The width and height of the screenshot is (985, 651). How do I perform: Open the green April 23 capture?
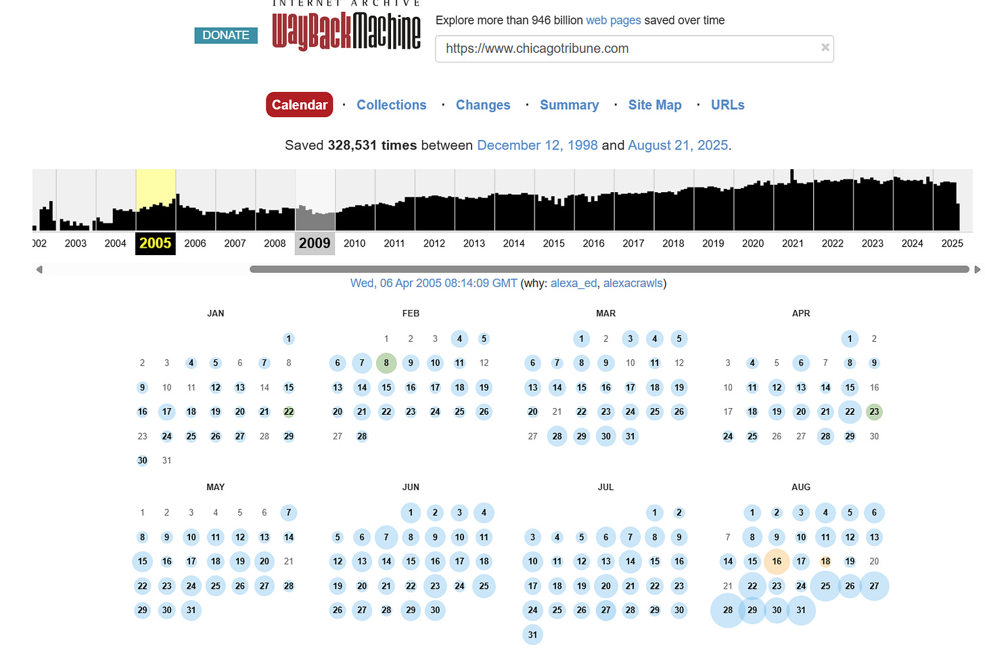[874, 412]
